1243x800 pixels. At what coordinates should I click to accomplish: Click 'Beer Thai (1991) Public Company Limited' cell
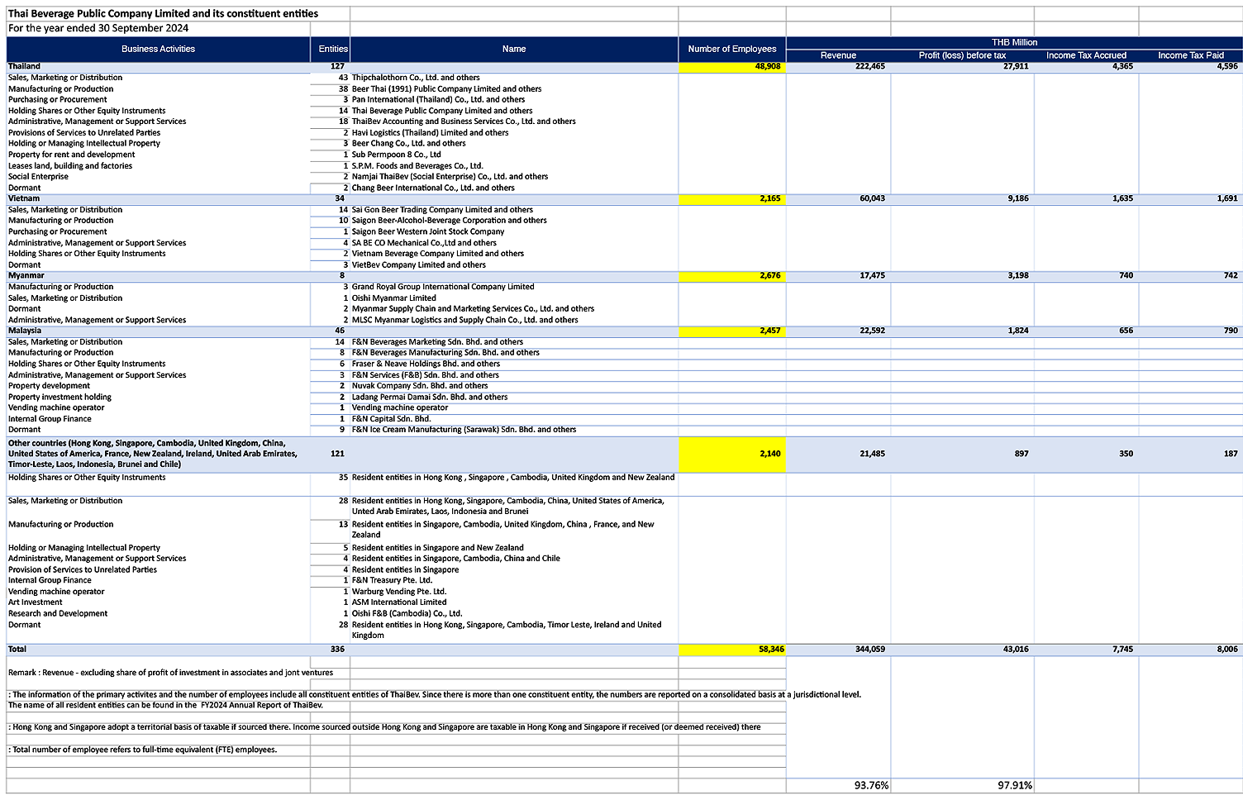[x=446, y=88]
